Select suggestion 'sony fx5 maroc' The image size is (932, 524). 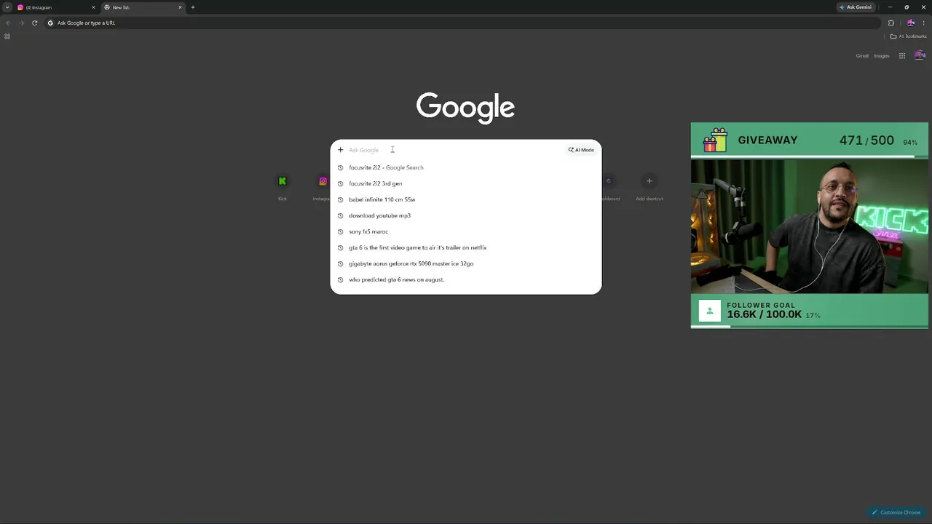[466, 231]
